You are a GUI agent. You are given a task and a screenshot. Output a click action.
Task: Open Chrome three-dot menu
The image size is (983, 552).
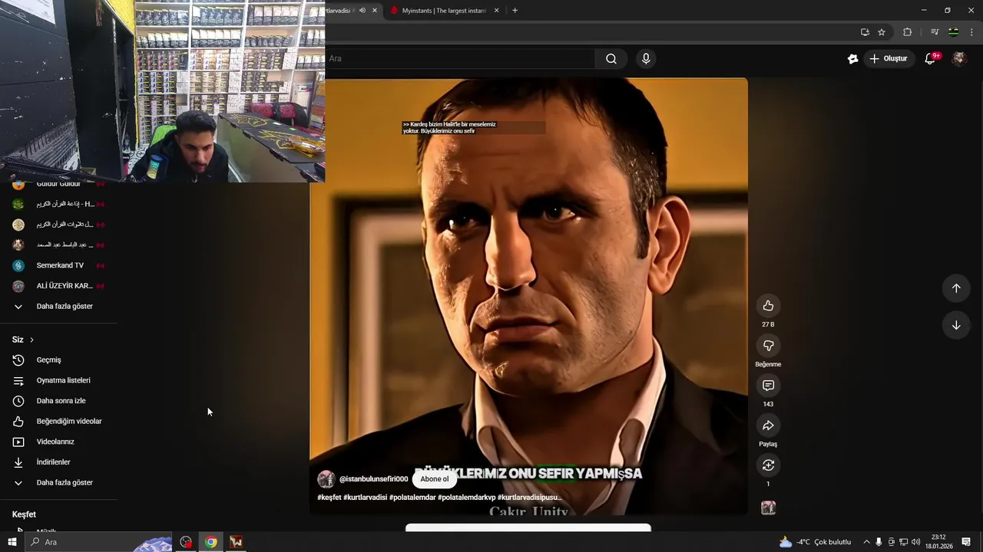(x=972, y=32)
